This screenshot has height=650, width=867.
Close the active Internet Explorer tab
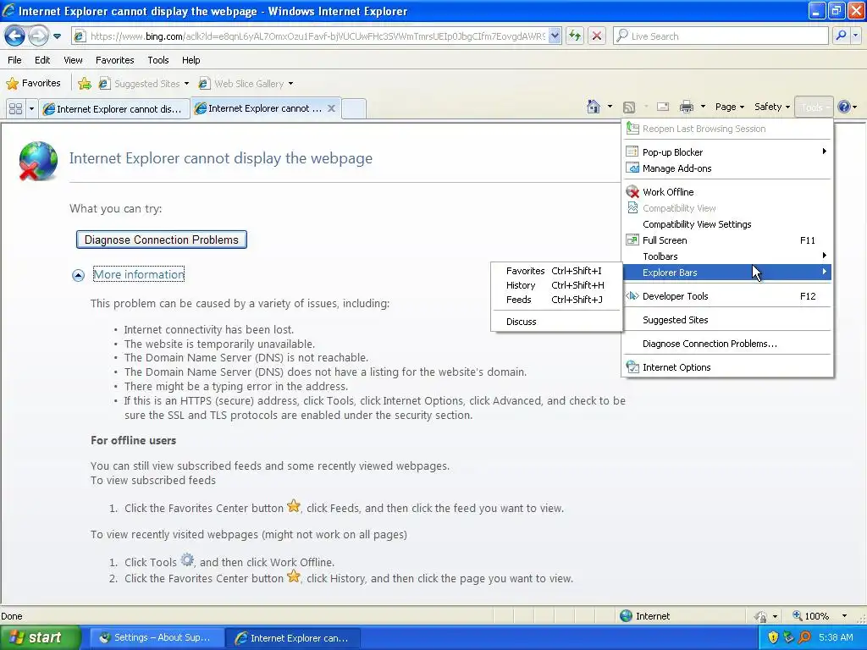tap(331, 108)
